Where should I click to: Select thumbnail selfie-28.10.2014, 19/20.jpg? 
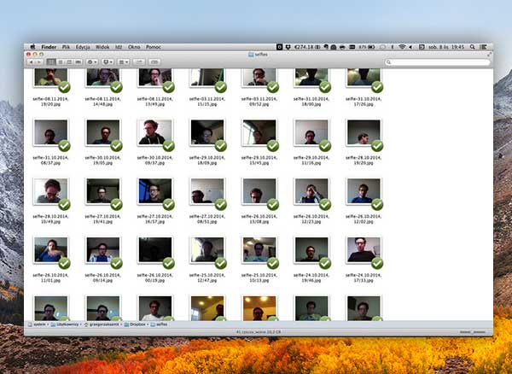pos(364,132)
